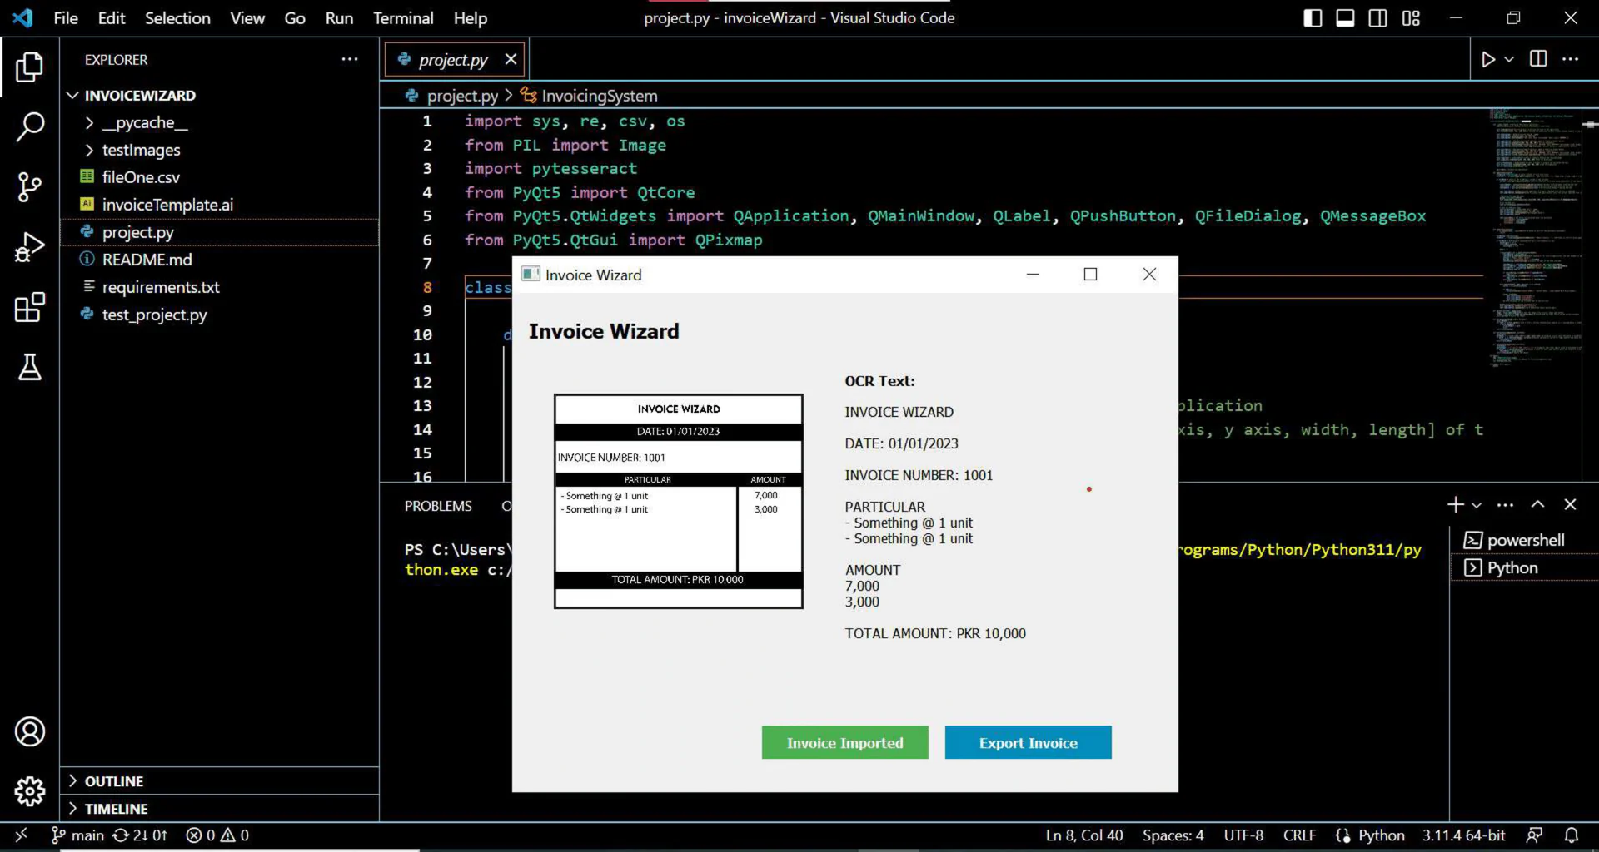
Task: Customize layout icon in the title bar
Action: point(1411,17)
